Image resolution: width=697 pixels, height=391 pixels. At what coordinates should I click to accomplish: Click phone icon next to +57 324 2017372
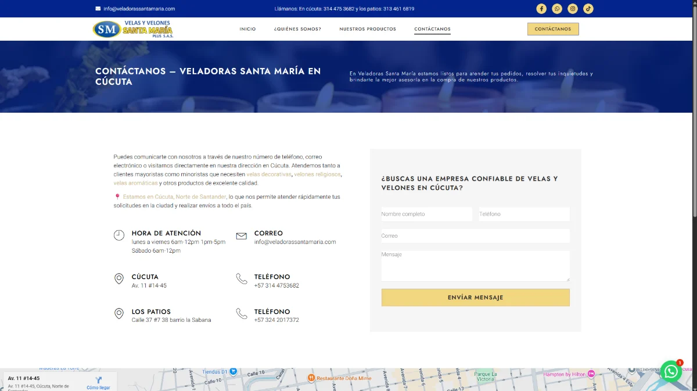242,314
